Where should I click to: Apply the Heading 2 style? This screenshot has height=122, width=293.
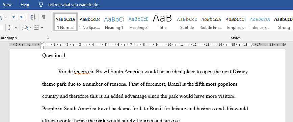138,22
